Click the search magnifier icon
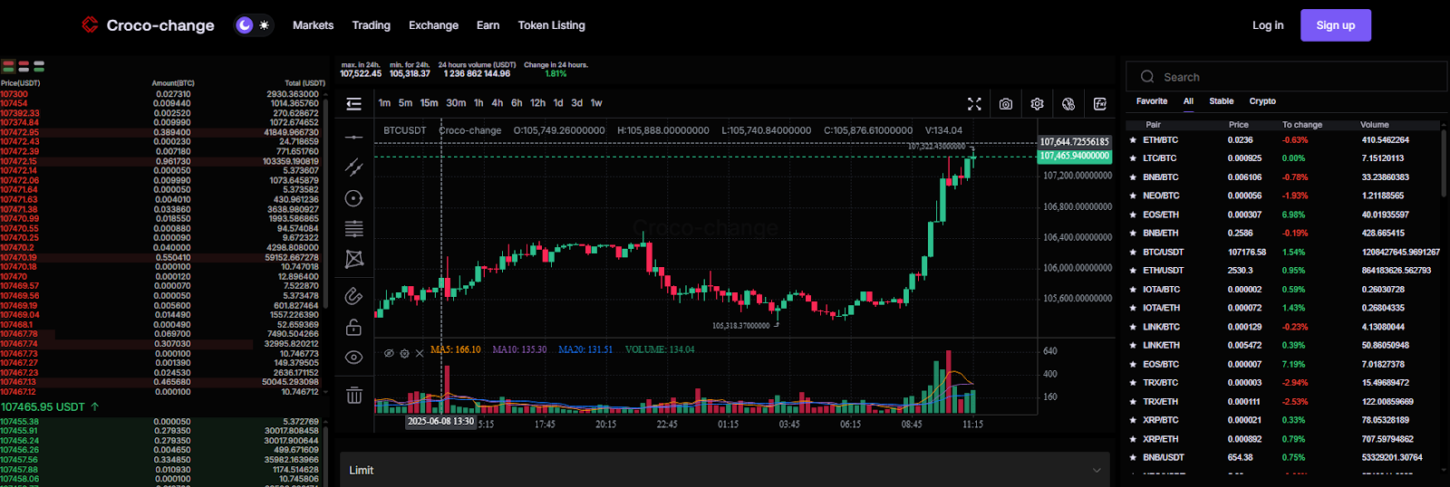 [1147, 77]
